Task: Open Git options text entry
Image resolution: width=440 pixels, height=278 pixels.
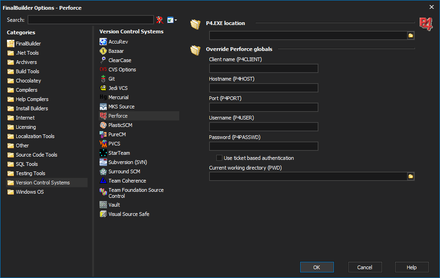Action: point(112,79)
